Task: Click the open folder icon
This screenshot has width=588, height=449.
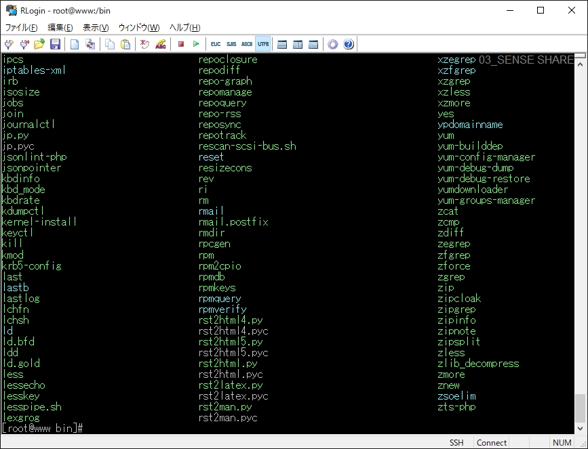Action: tap(39, 44)
